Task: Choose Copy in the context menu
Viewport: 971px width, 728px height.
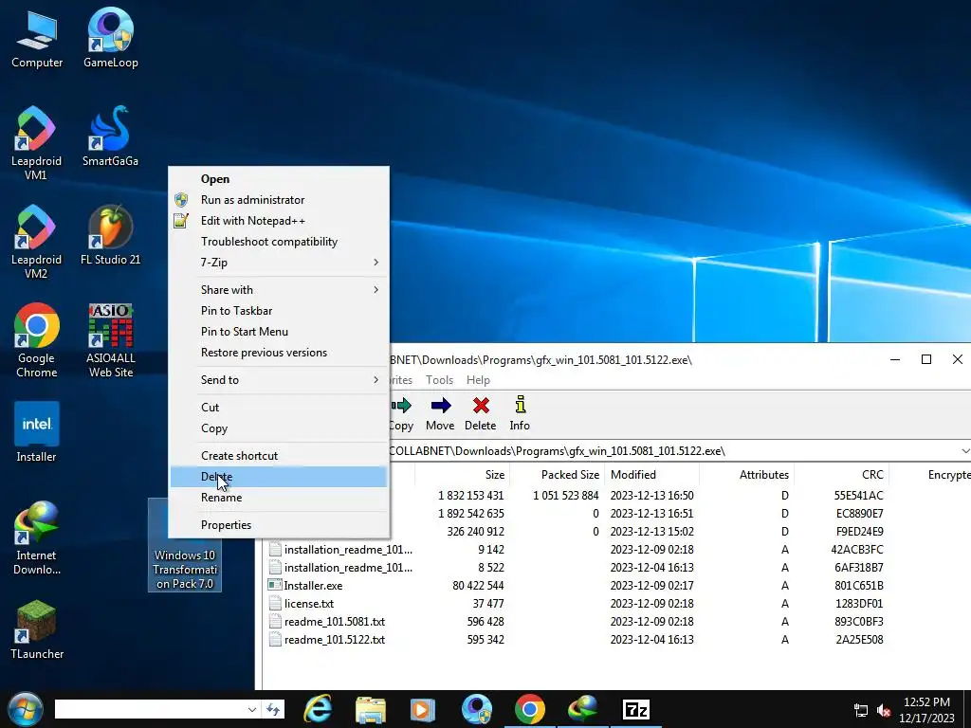Action: (x=279, y=428)
